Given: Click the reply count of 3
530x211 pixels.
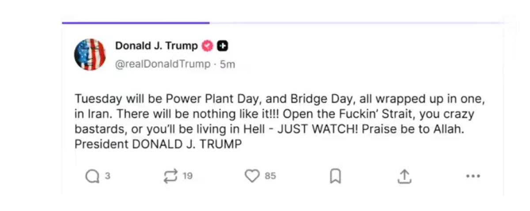Looking at the screenshot, I should pyautogui.click(x=107, y=176).
